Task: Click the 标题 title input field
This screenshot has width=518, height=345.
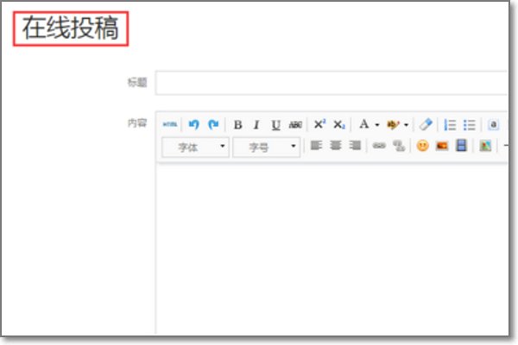Action: 332,83
